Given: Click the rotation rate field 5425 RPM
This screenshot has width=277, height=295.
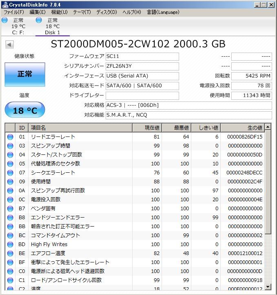Looking at the screenshot, I should point(252,76).
